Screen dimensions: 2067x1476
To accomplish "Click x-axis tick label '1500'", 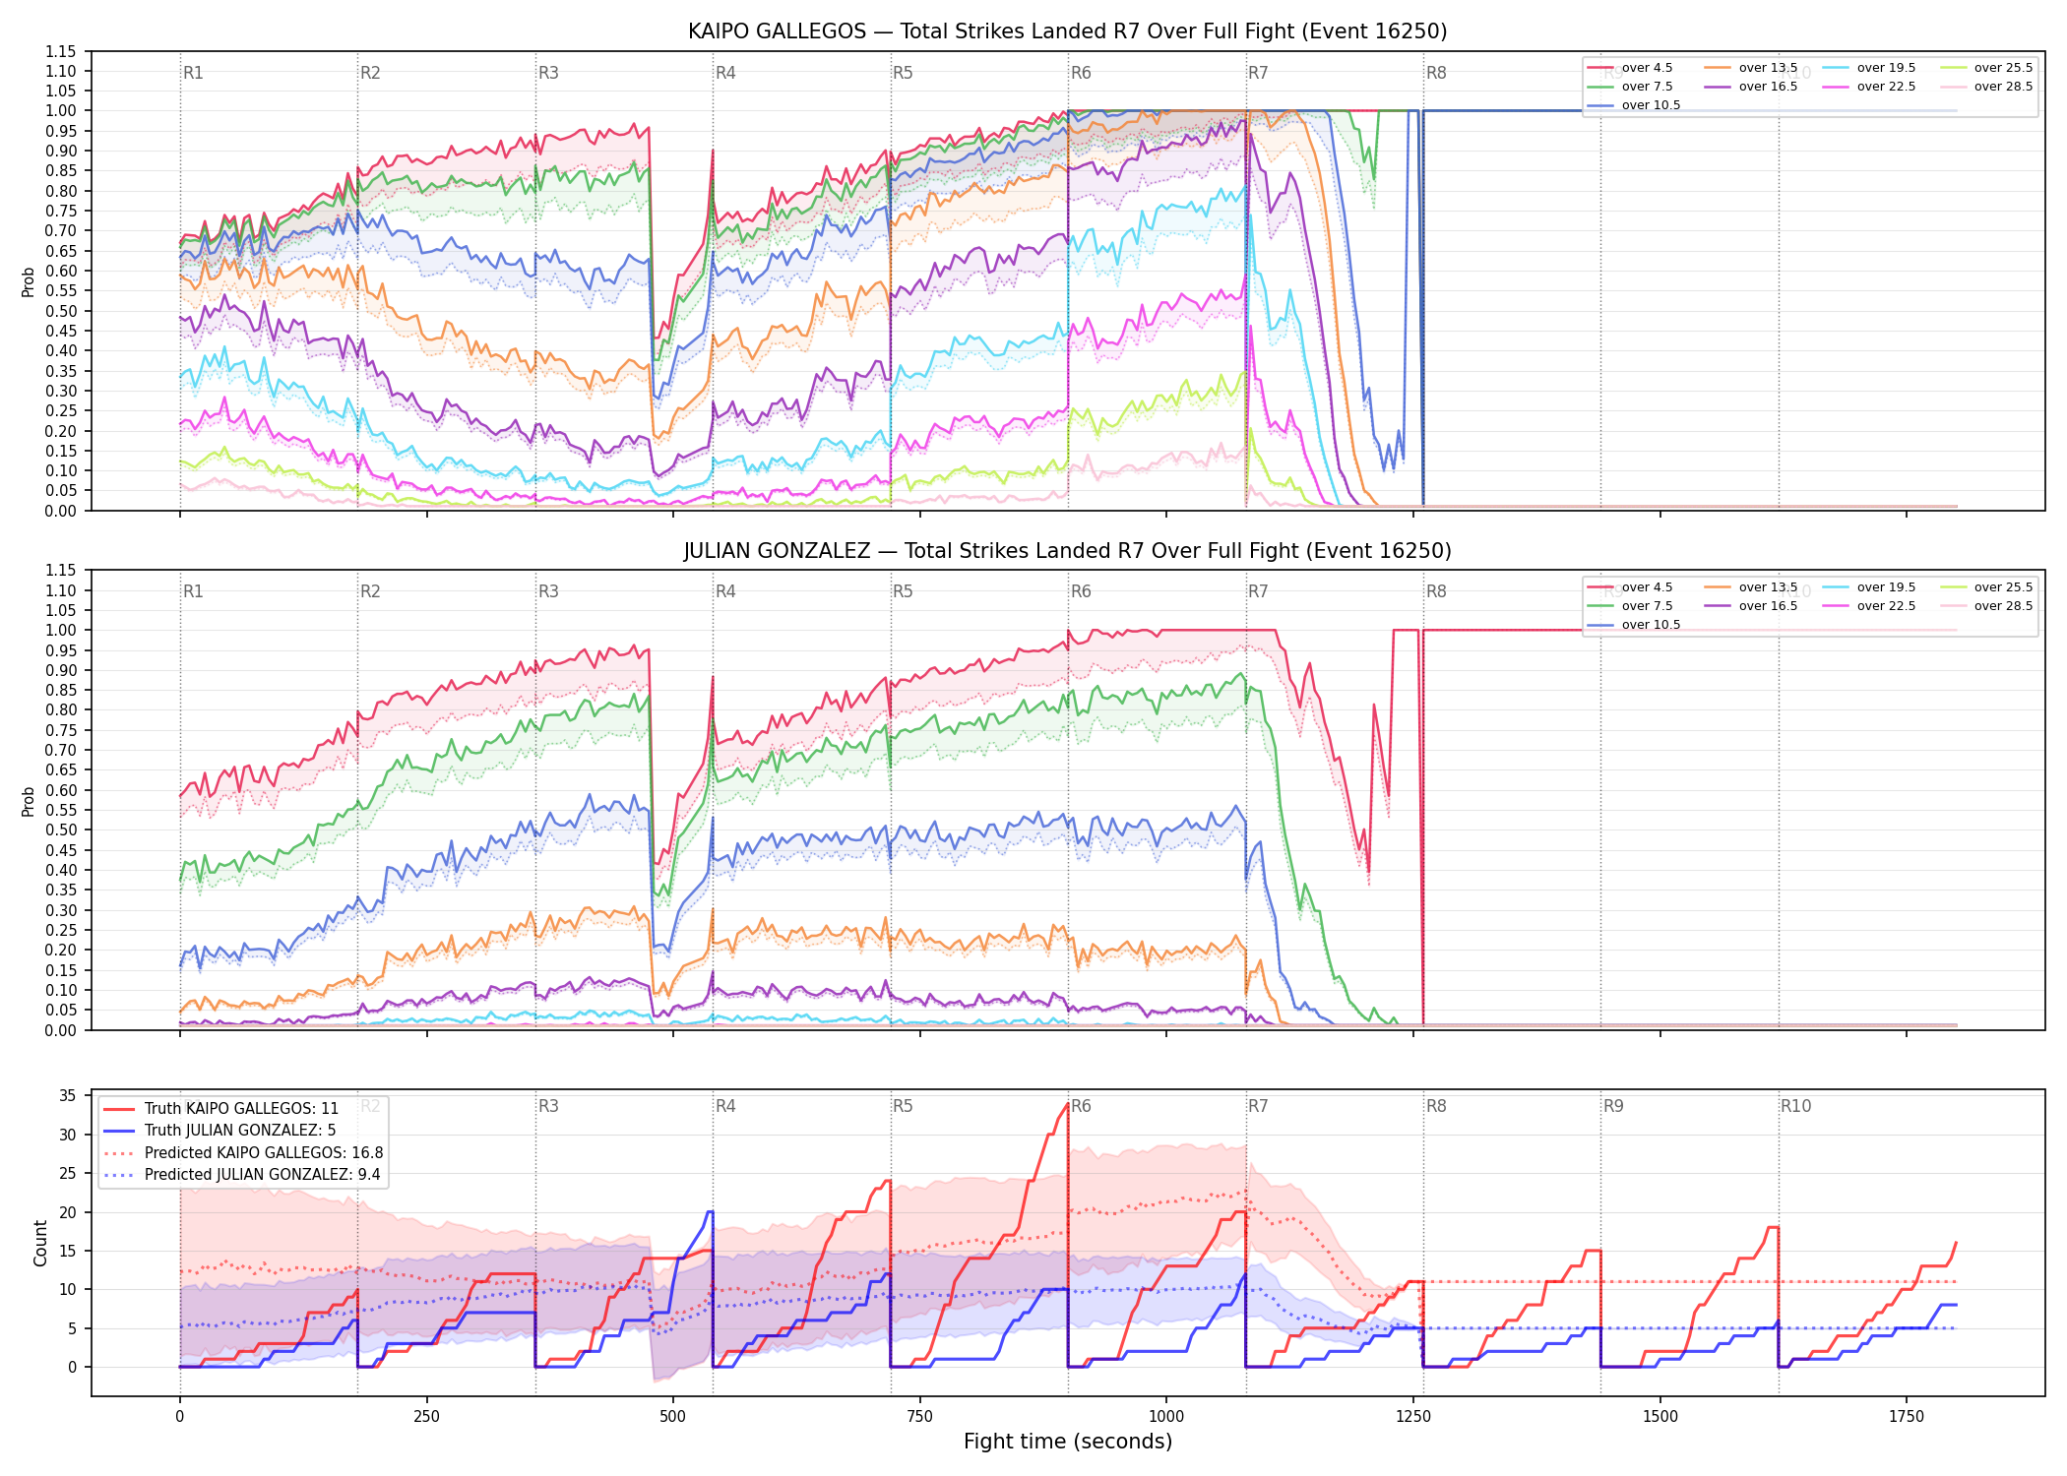I will click(x=1660, y=1417).
